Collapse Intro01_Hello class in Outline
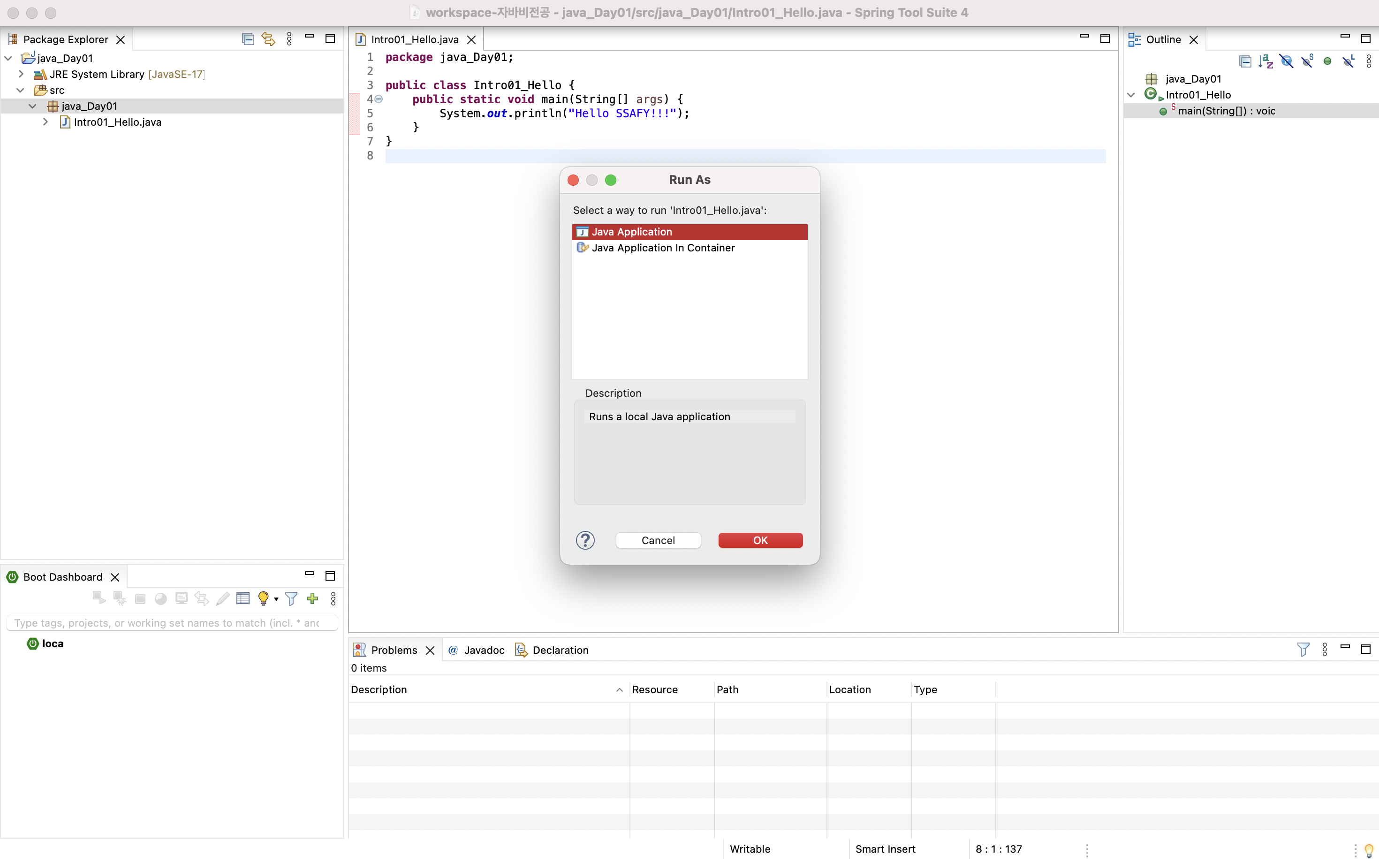The height and width of the screenshot is (863, 1379). tap(1131, 95)
